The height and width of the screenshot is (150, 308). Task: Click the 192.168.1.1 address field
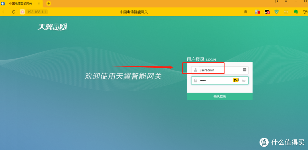(37, 12)
